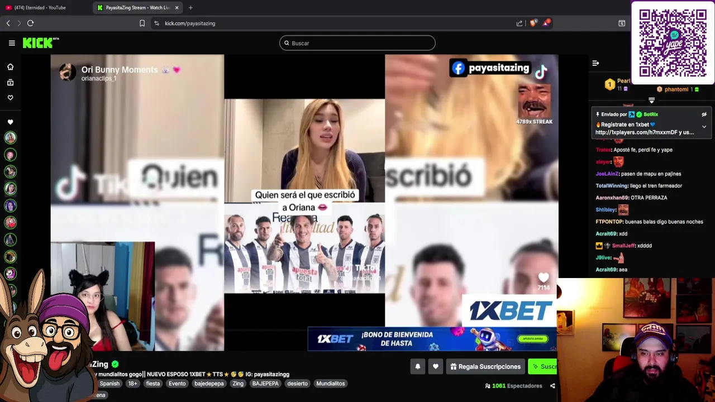Share the stream icon
This screenshot has height=402, width=715.
[552, 386]
